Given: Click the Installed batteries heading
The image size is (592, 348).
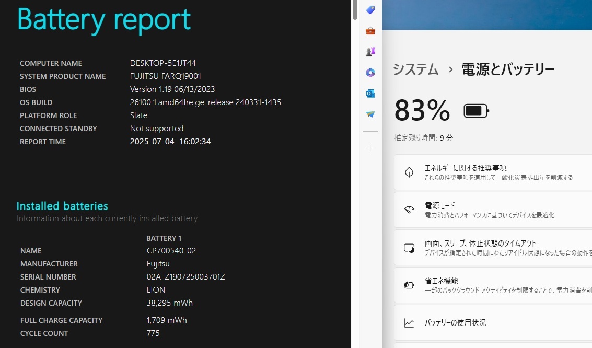Looking at the screenshot, I should 62,206.
